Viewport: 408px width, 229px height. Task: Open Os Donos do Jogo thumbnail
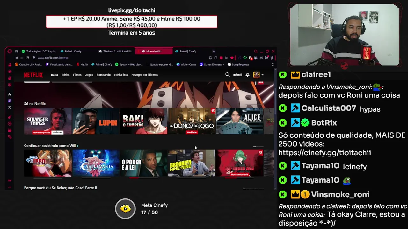192,121
